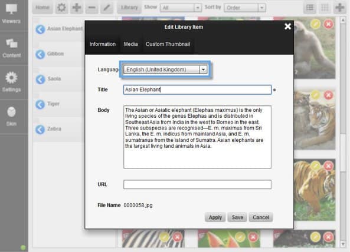Open the Settings gear in sidebar
The width and height of the screenshot is (350, 252).
11,78
